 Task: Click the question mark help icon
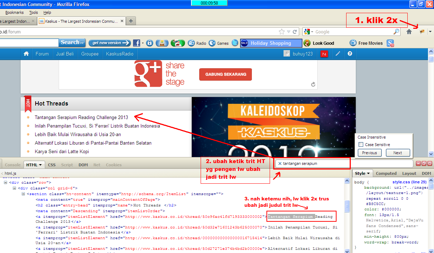(350, 54)
